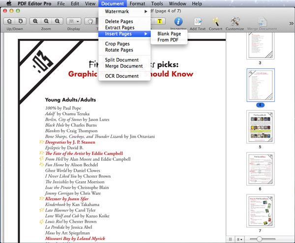Screen dimensions: 295x243
Task: Select page 4 thumbnail in sidebar
Action: [x=261, y=85]
